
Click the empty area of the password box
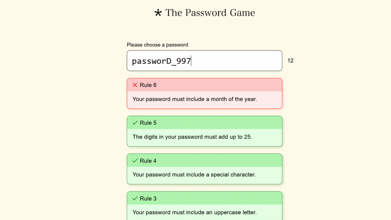pos(238,61)
